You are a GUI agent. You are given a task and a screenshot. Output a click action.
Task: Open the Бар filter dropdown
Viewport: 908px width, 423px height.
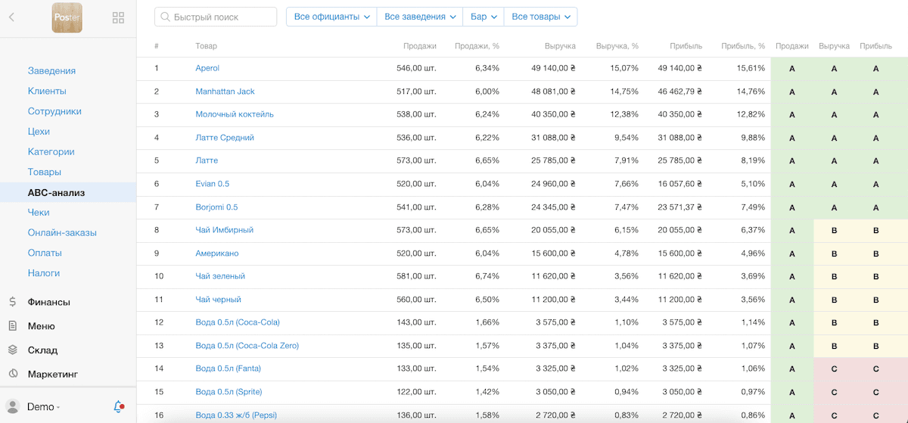point(484,17)
